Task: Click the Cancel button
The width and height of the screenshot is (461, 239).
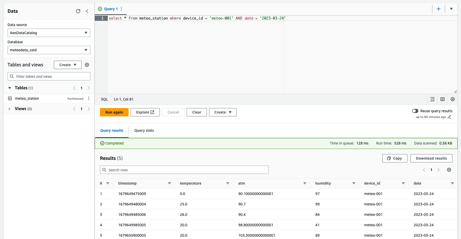Action: point(173,112)
